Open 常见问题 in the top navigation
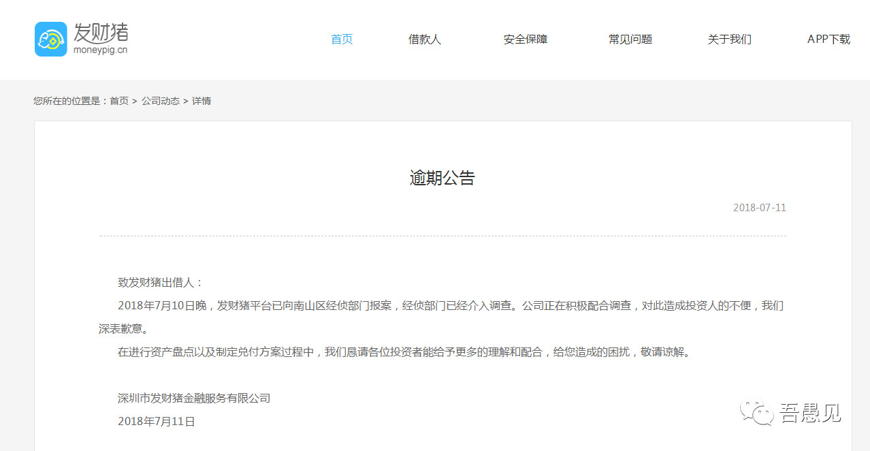 tap(630, 40)
